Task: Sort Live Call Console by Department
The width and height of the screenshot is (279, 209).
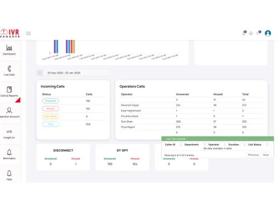Action: pos(195,144)
